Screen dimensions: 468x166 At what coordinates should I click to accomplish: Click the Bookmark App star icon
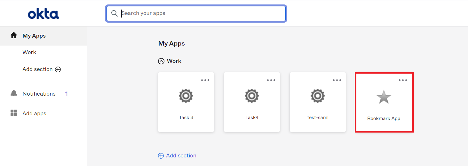[x=384, y=97]
